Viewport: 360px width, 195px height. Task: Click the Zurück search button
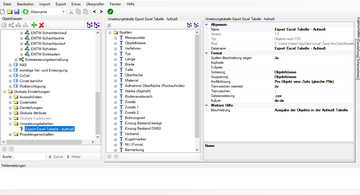[x=56, y=157]
